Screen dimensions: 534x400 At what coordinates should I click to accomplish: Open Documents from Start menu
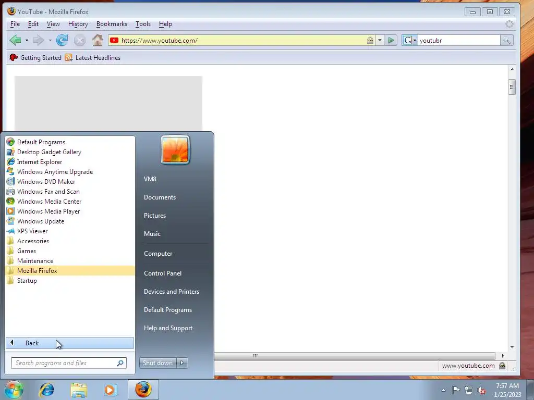(x=160, y=197)
